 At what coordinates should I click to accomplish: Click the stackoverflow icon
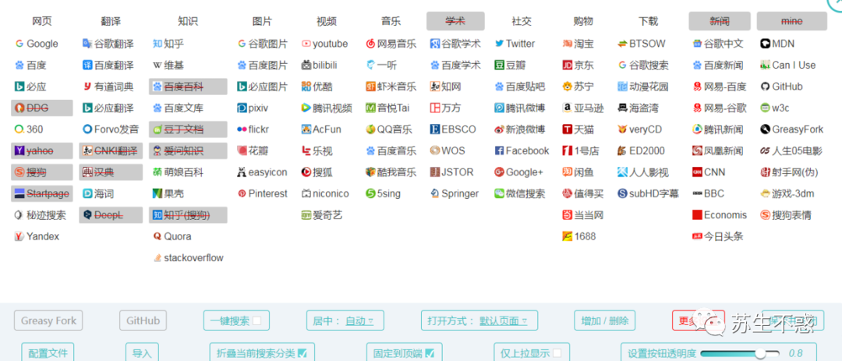[x=157, y=258]
